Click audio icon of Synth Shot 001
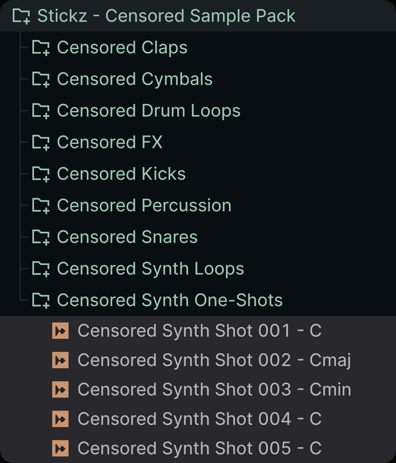The width and height of the screenshot is (396, 463). click(60, 331)
